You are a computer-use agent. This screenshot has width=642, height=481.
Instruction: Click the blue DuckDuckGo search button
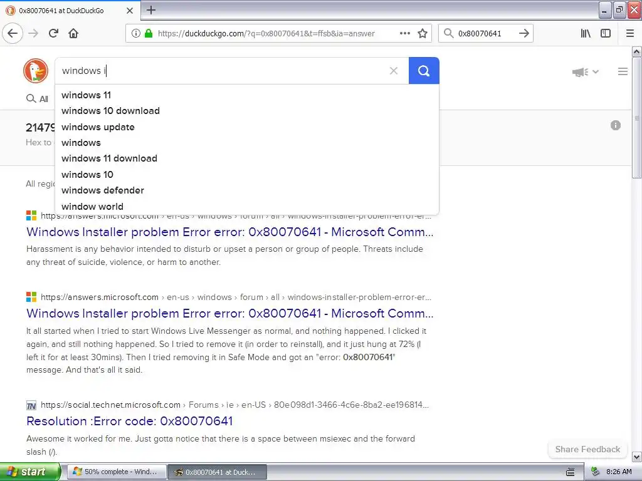click(x=424, y=71)
